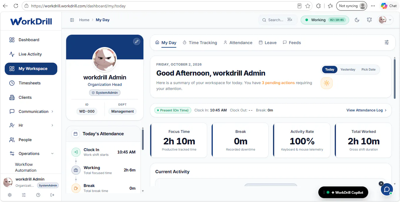Collapse the Operations menu
The image size is (400, 202).
pyautogui.click(x=31, y=153)
